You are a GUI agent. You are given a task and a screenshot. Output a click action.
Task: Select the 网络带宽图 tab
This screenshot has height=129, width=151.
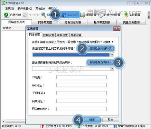[45, 23]
